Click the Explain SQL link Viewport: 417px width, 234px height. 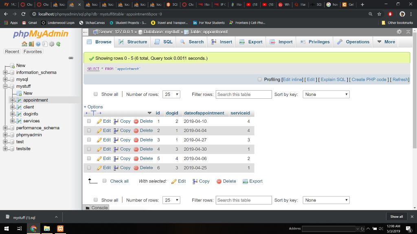pyautogui.click(x=333, y=80)
